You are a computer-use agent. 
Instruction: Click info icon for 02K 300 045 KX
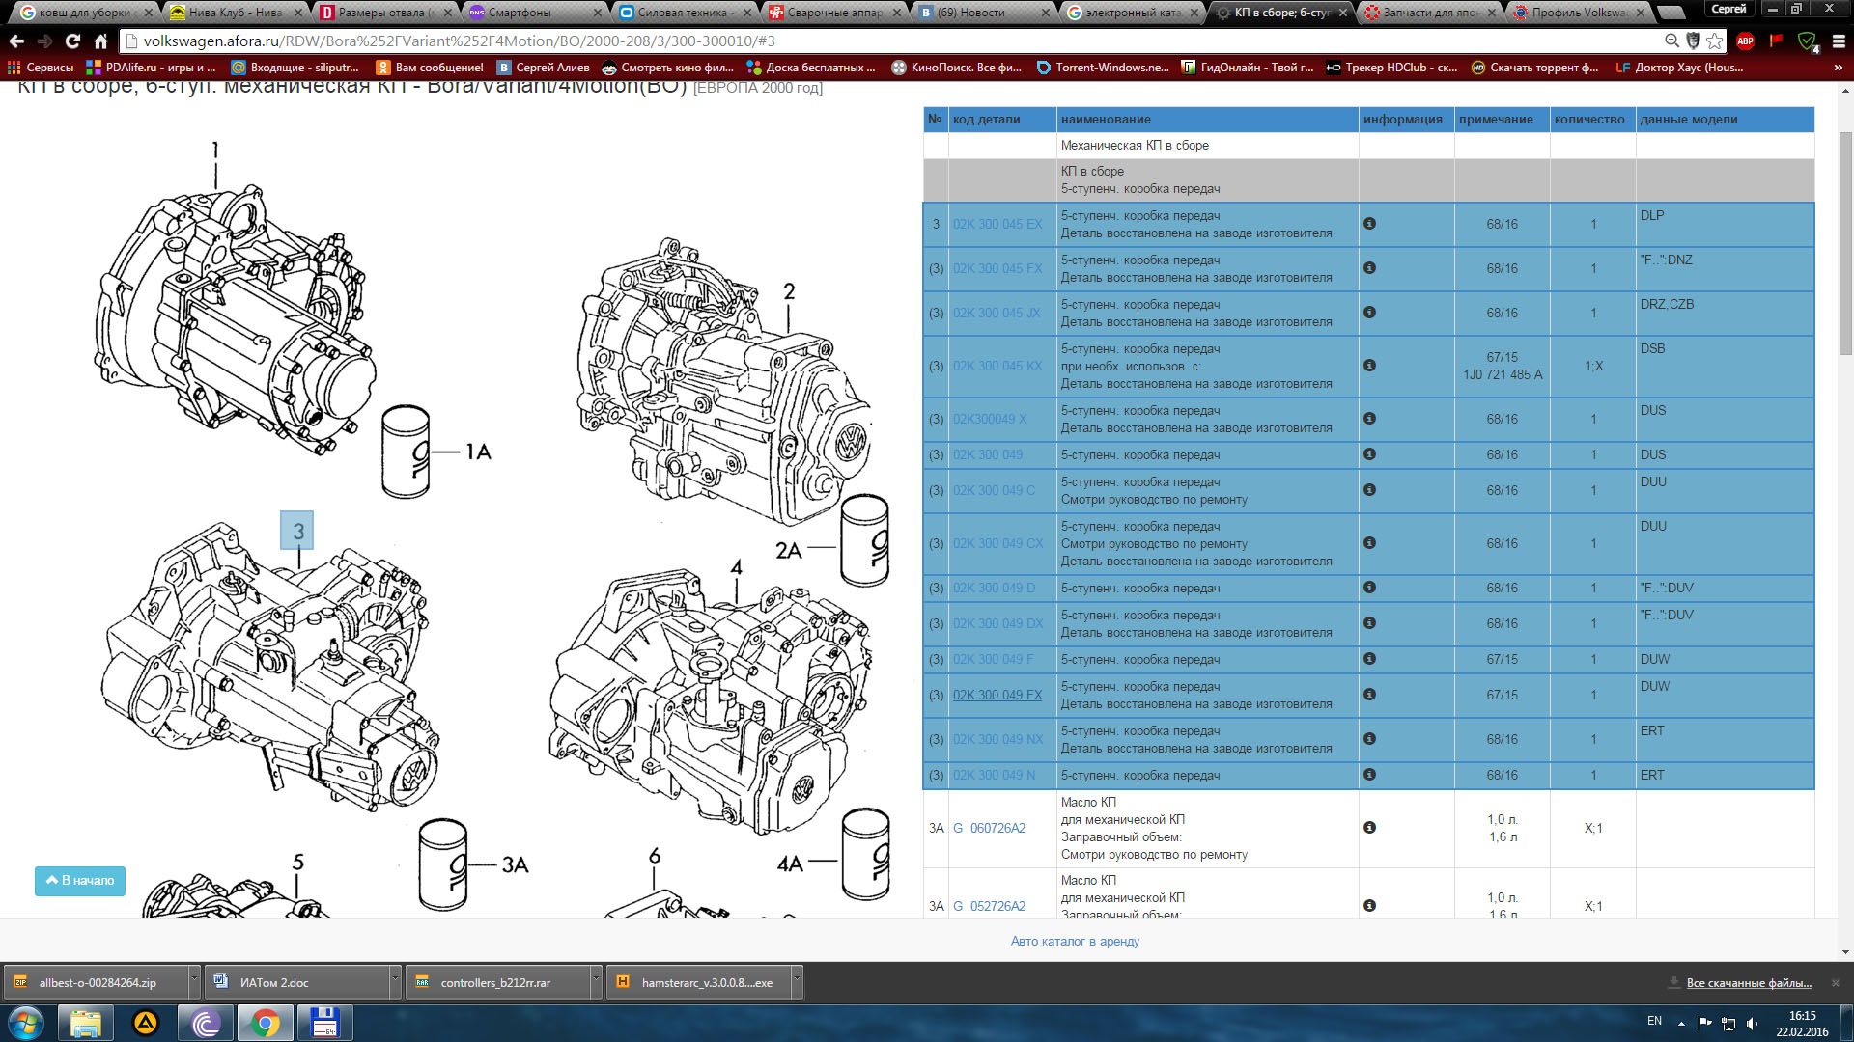(x=1369, y=366)
